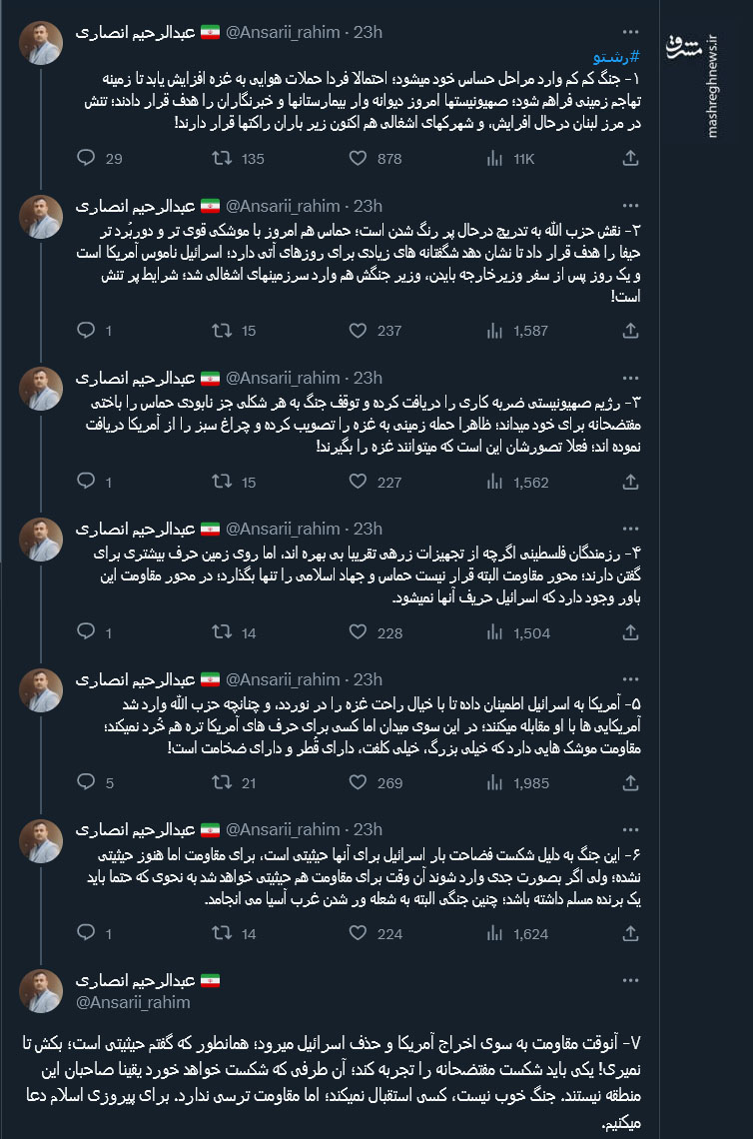Reply to the tweet with 228 likes
Screen dimensions: 753x1139
pyautogui.click(x=87, y=631)
